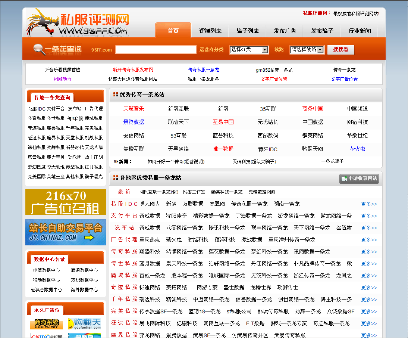Open the 请选择线路 line dropdown
The width and height of the screenshot is (408, 338).
click(307, 49)
